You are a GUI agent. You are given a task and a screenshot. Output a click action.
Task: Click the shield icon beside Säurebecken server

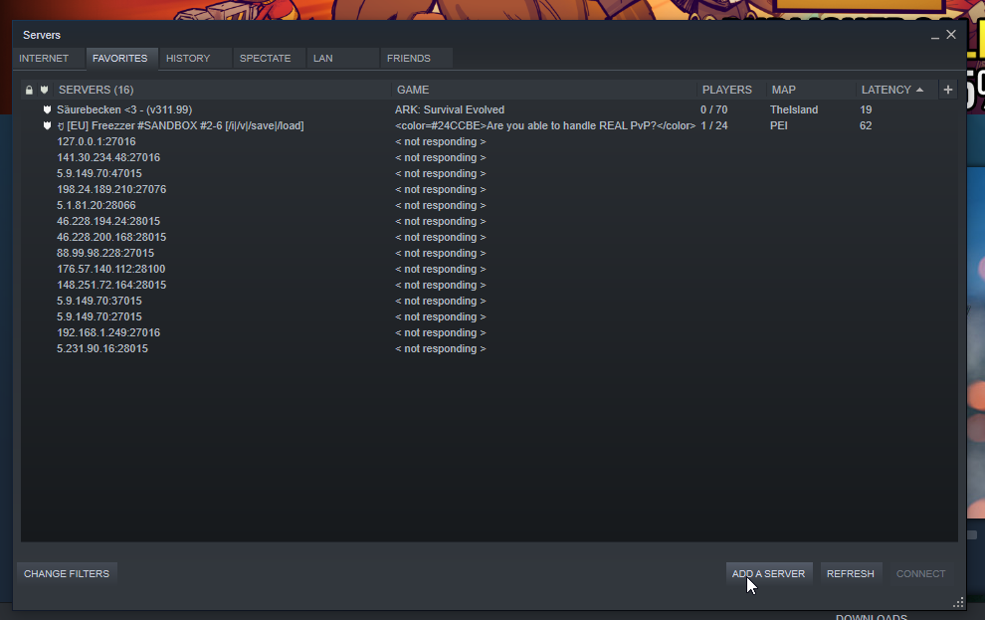click(x=47, y=109)
